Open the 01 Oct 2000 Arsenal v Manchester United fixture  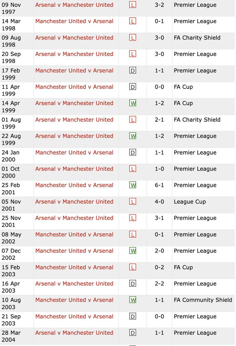[x=74, y=169]
